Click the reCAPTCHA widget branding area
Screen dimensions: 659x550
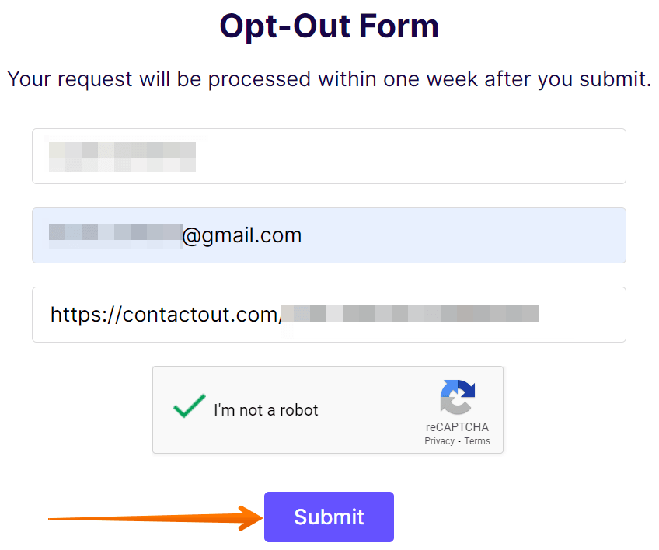(458, 412)
